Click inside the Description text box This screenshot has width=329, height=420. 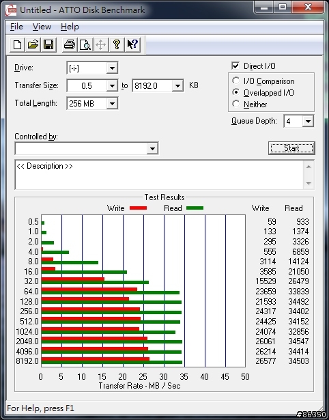(160, 175)
